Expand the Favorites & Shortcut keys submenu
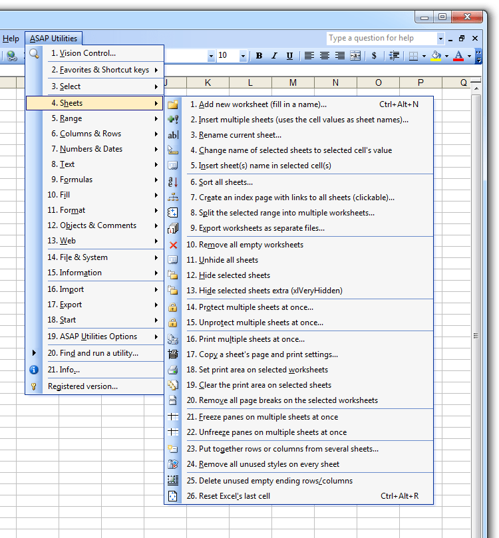Viewport: 499px width, 538px height. coord(156,70)
